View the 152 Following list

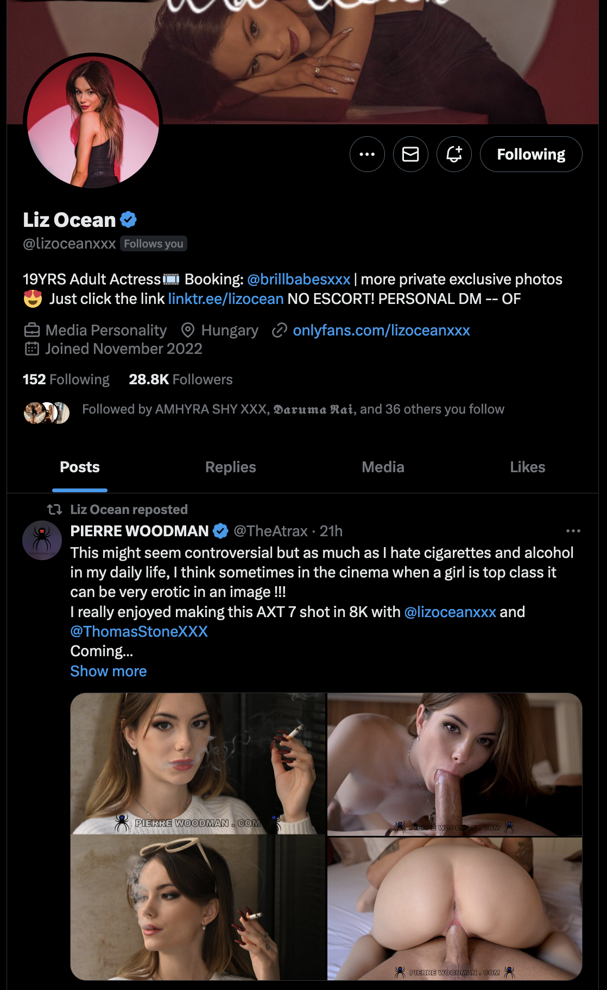tap(66, 379)
